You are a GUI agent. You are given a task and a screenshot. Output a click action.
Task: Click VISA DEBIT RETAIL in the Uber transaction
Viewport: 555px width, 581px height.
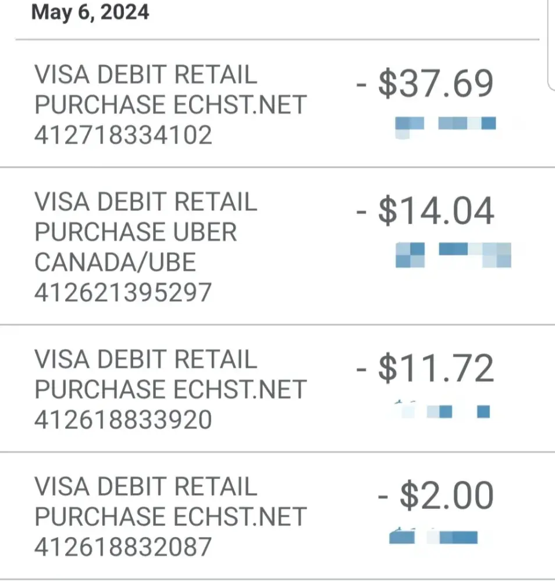(x=145, y=202)
